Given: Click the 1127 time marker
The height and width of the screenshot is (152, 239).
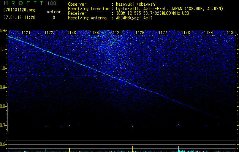Looking at the screenshot, I should pyautogui.click(x=163, y=33).
